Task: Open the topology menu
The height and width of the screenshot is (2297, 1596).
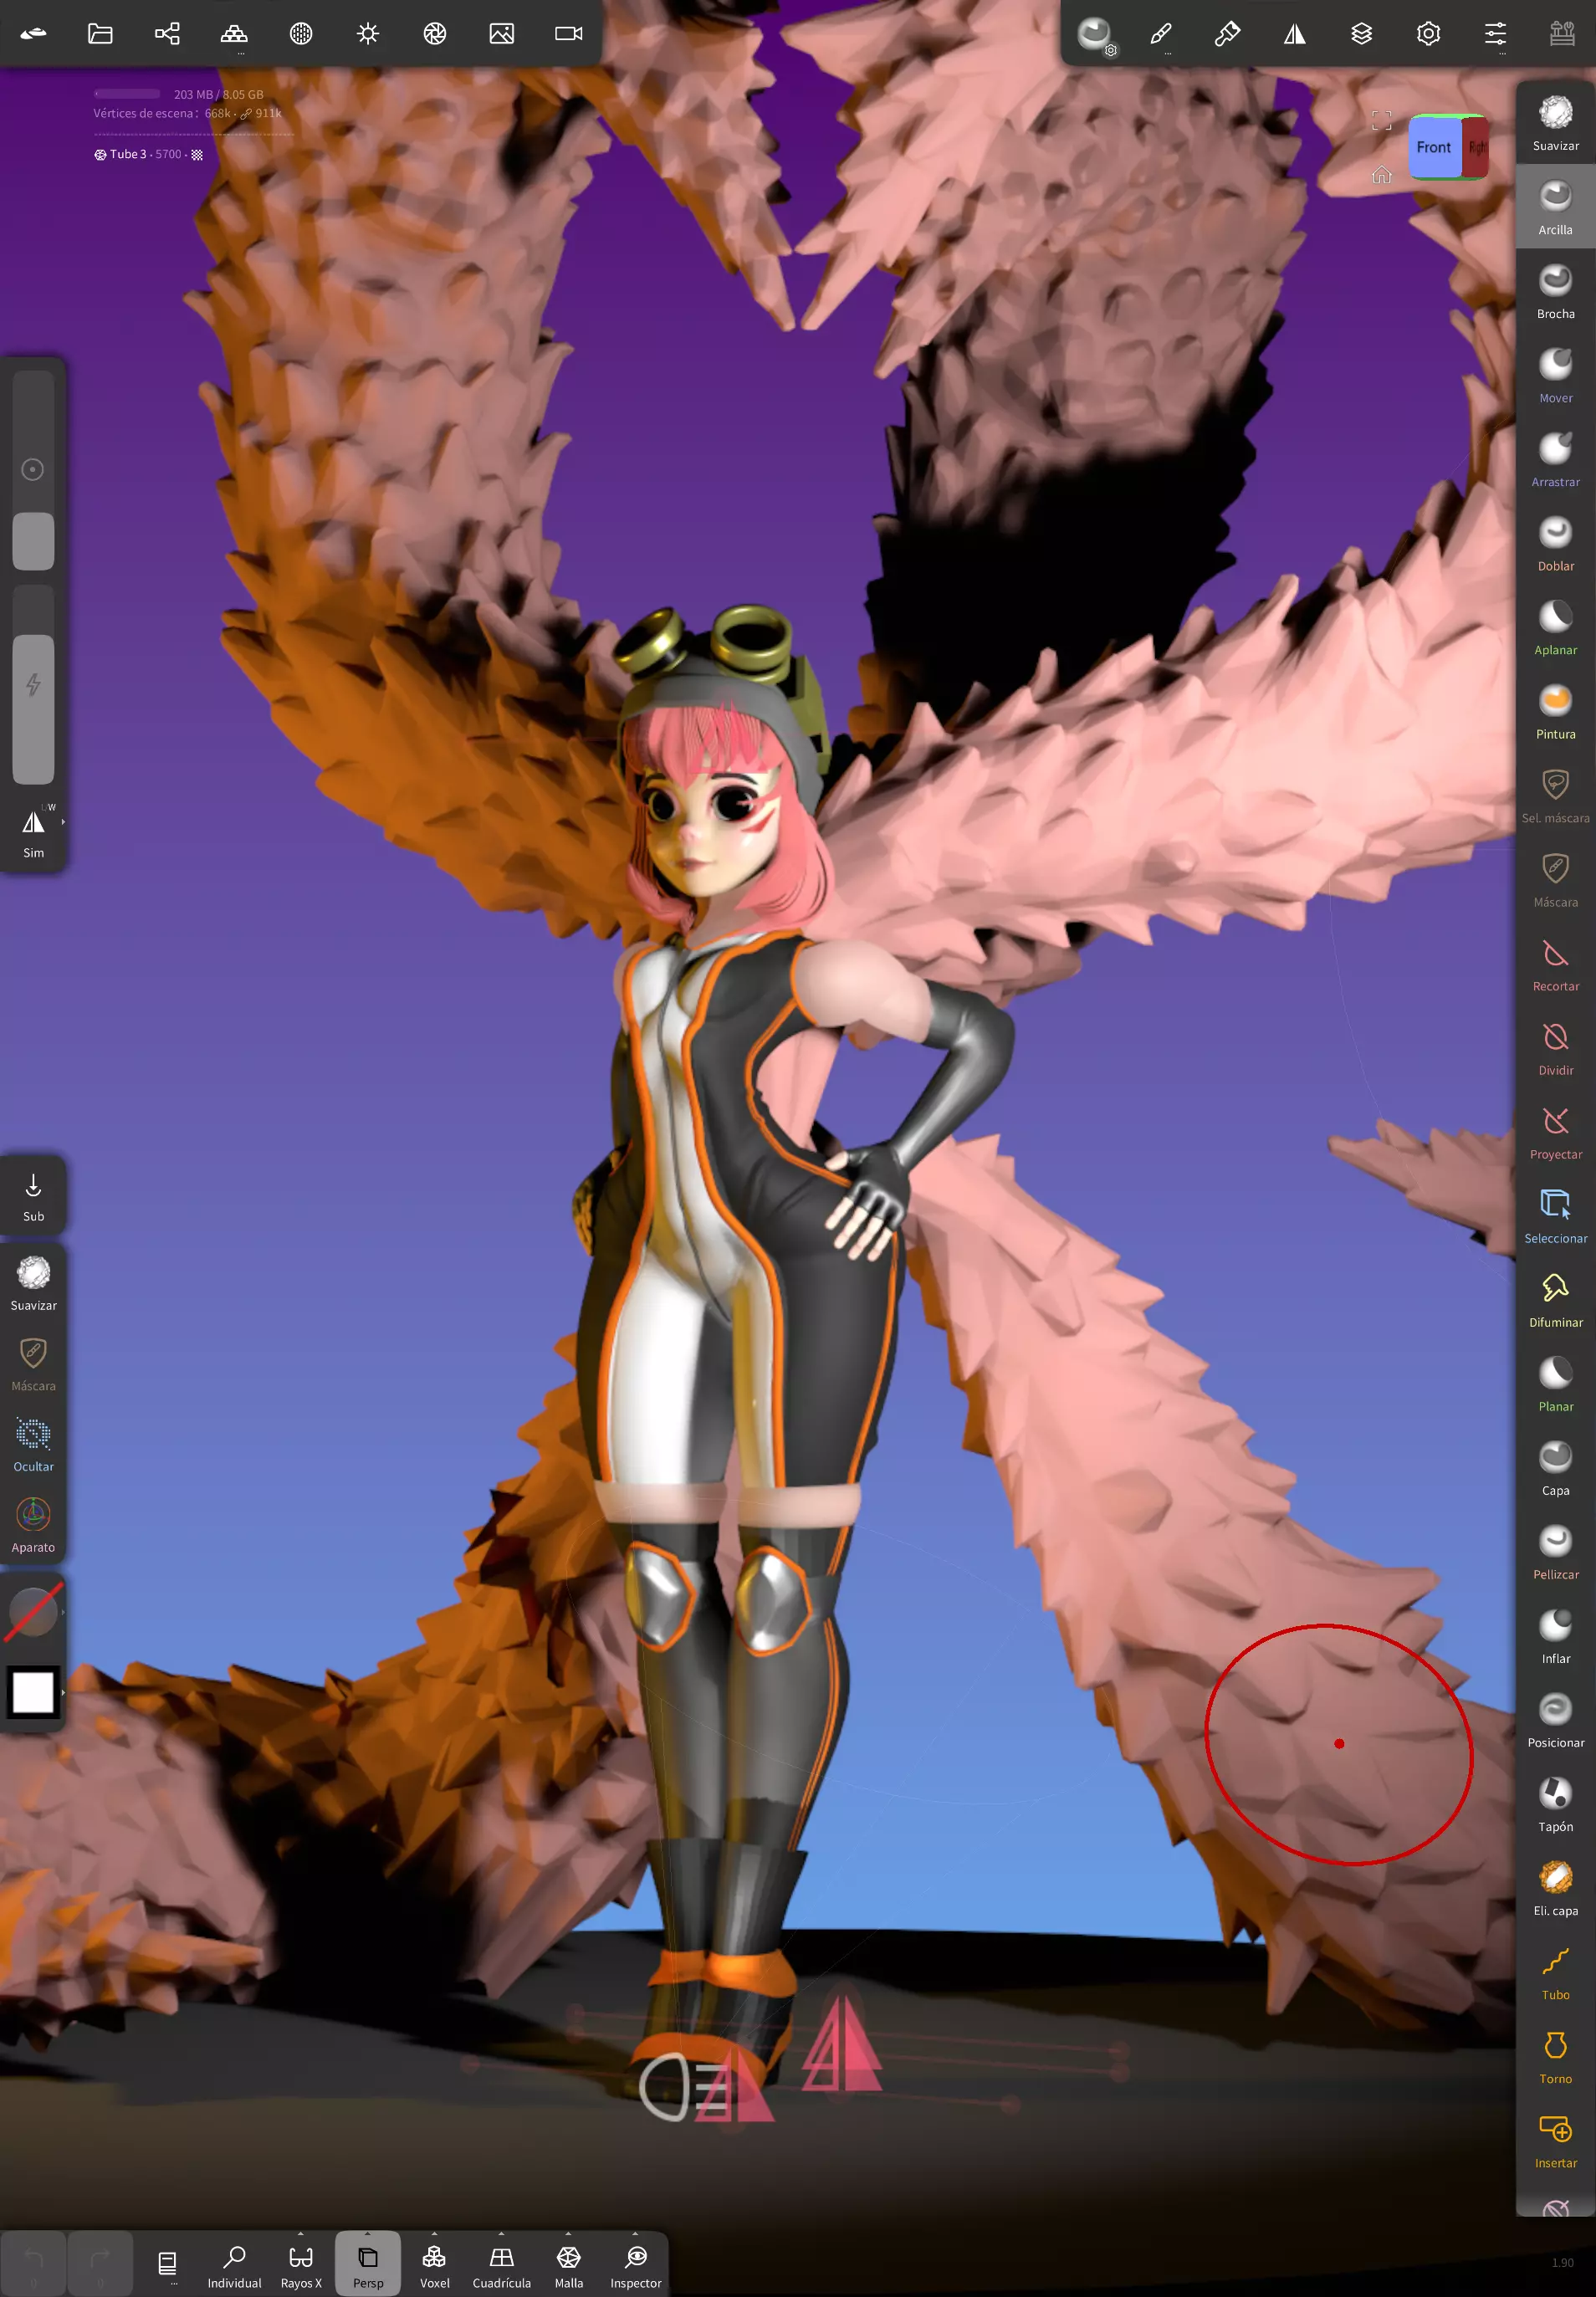Action: [x=234, y=34]
